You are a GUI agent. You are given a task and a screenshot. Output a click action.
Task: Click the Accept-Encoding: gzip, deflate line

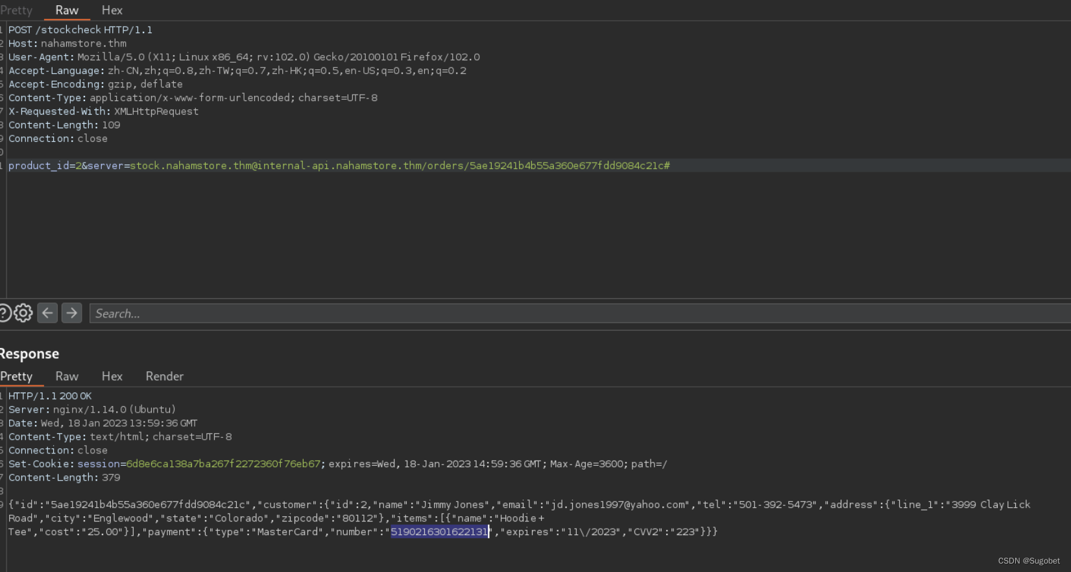click(x=95, y=84)
